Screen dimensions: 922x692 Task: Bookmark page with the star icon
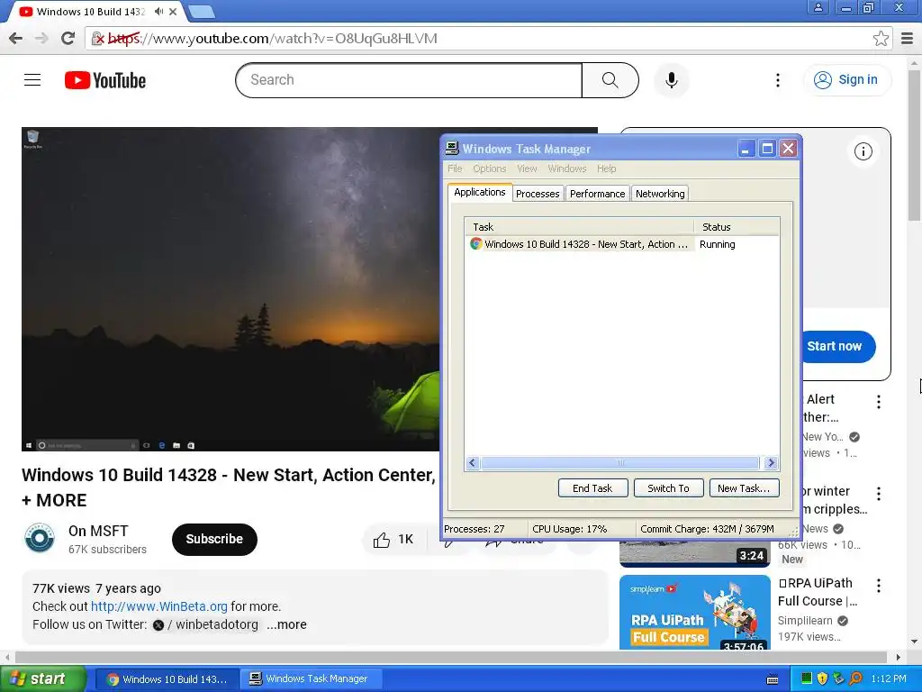tap(881, 39)
